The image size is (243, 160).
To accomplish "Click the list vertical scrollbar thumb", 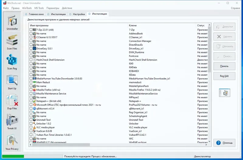I will click(x=209, y=49).
